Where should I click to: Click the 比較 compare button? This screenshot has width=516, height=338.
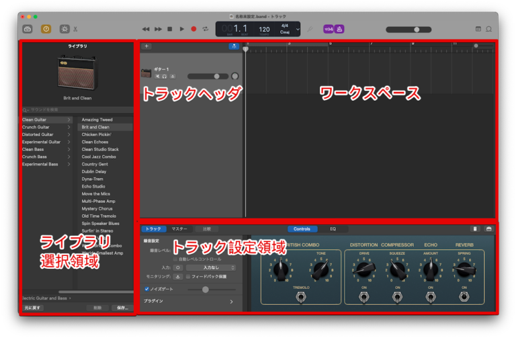pyautogui.click(x=207, y=228)
